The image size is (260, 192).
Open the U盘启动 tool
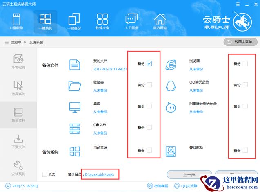point(16,22)
